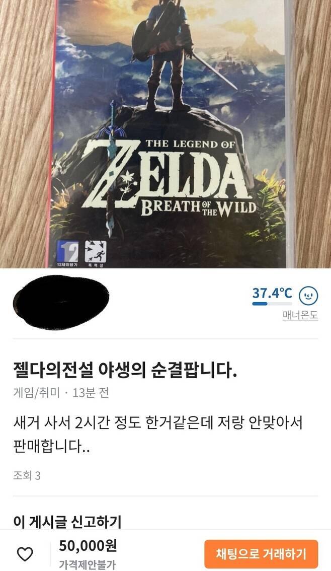The width and height of the screenshot is (331, 571).
Task: Click the ZELDA logo on the game cover
Action: point(165,178)
